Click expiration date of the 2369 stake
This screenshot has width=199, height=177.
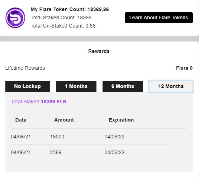click(114, 152)
